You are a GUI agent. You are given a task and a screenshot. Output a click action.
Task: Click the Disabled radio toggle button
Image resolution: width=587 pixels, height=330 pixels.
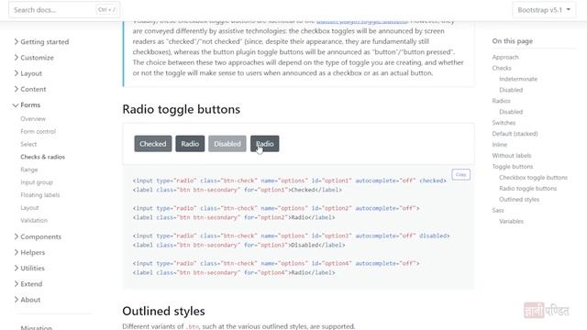tap(227, 144)
